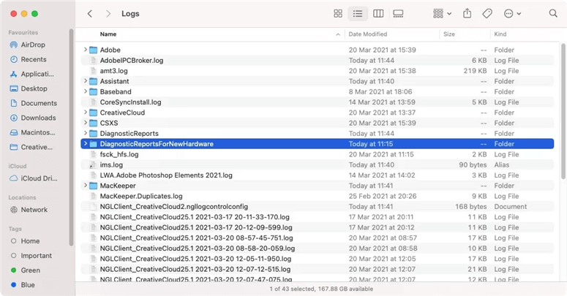
Task: Select NGLClient_CreativeCloud2.ngllogcontrolconfig document
Action: pos(317,207)
